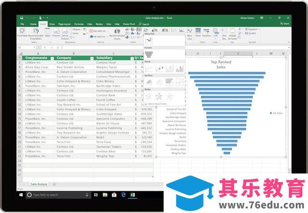
Task: Pick the first Surface chart icon
Action: coord(149,82)
